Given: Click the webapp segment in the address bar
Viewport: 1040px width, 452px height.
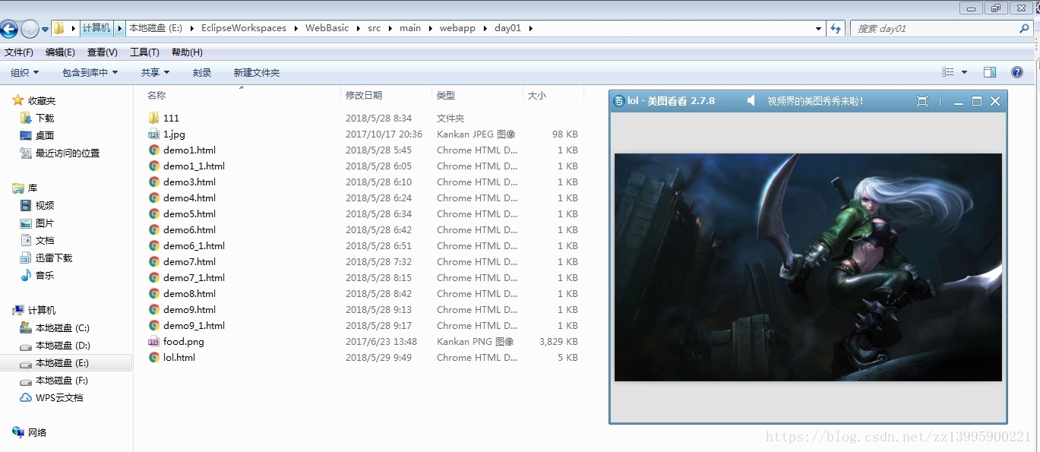Looking at the screenshot, I should point(457,28).
